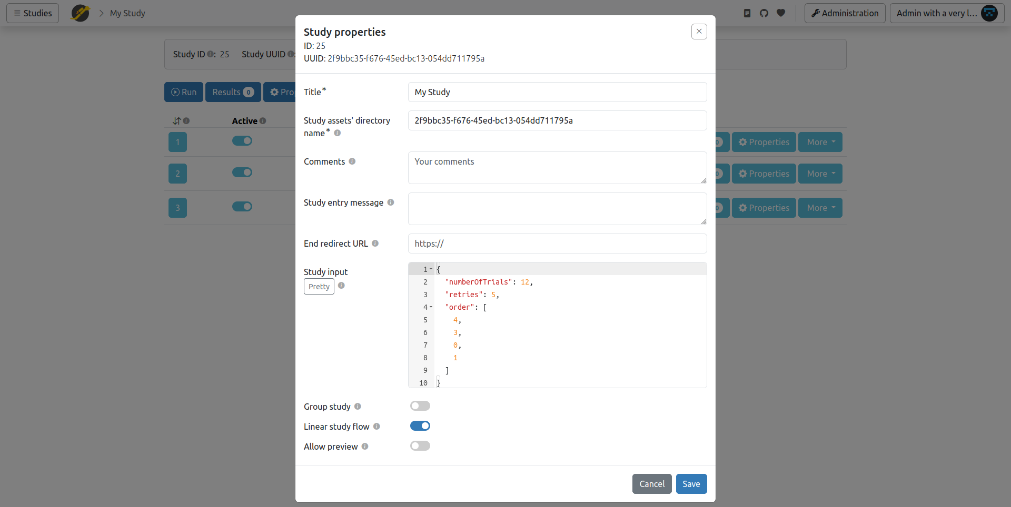Collapse JSON object fold arrow on line 1

pos(431,269)
